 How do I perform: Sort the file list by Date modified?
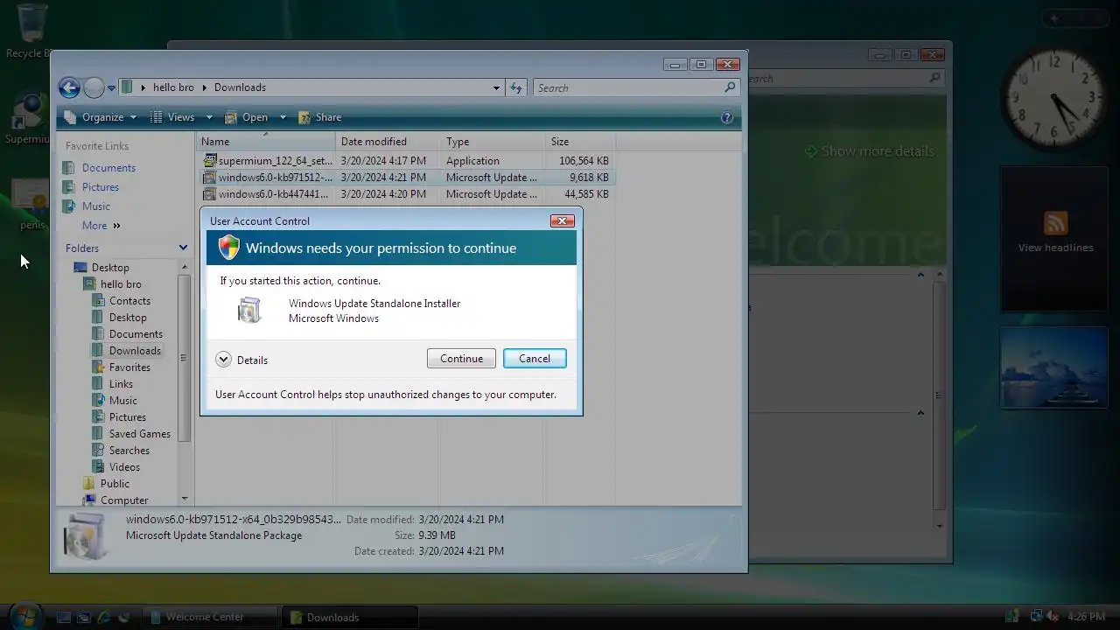[387, 142]
